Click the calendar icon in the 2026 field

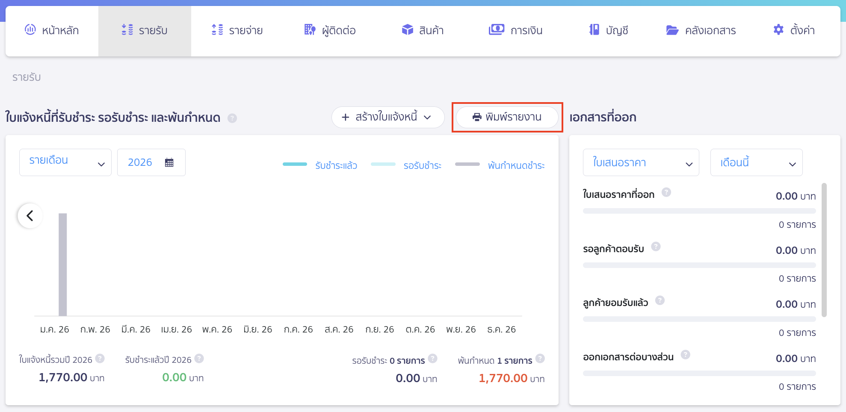[169, 162]
